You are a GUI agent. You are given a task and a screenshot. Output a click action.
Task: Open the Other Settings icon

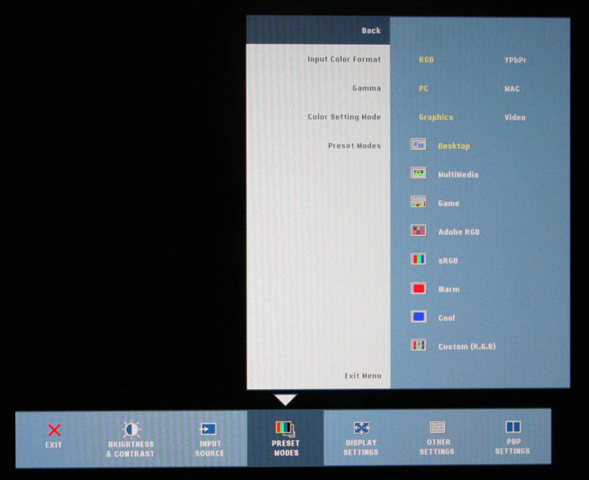coord(438,428)
